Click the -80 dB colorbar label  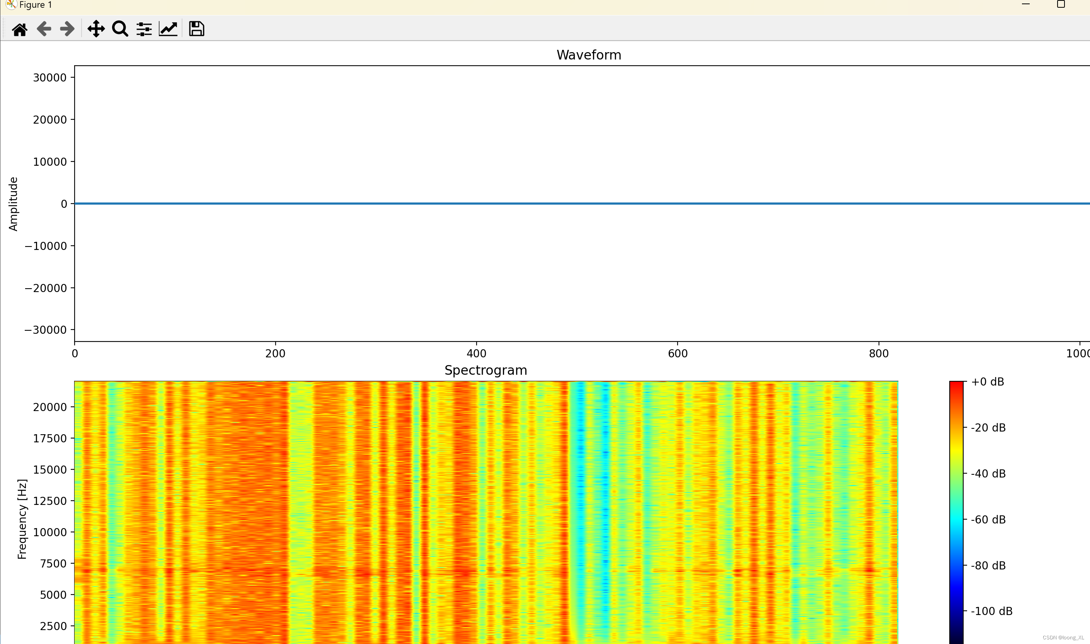988,566
